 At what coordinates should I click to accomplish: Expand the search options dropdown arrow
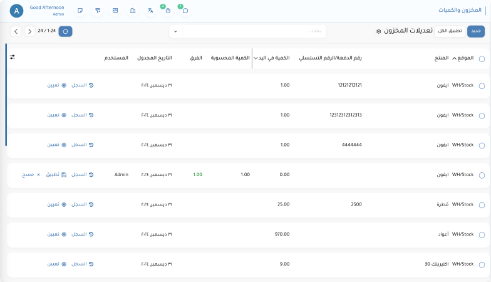175,31
